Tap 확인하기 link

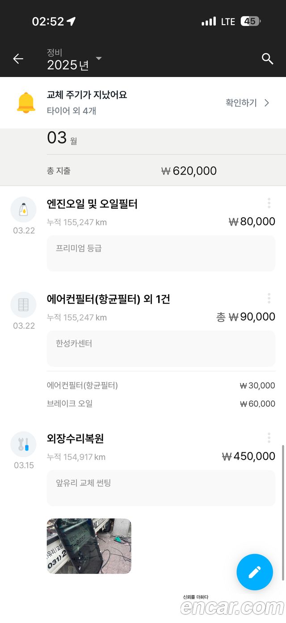click(241, 103)
